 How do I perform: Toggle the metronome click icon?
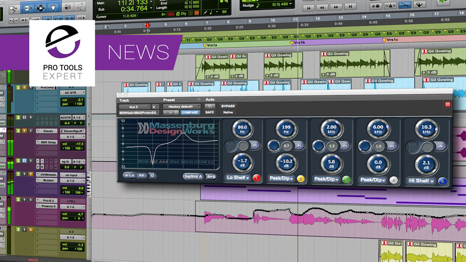pos(390,5)
